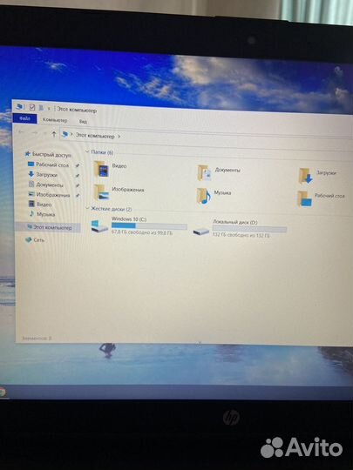Click the New folder icon in quick access toolbar
The width and height of the screenshot is (353, 470).
coord(41,108)
